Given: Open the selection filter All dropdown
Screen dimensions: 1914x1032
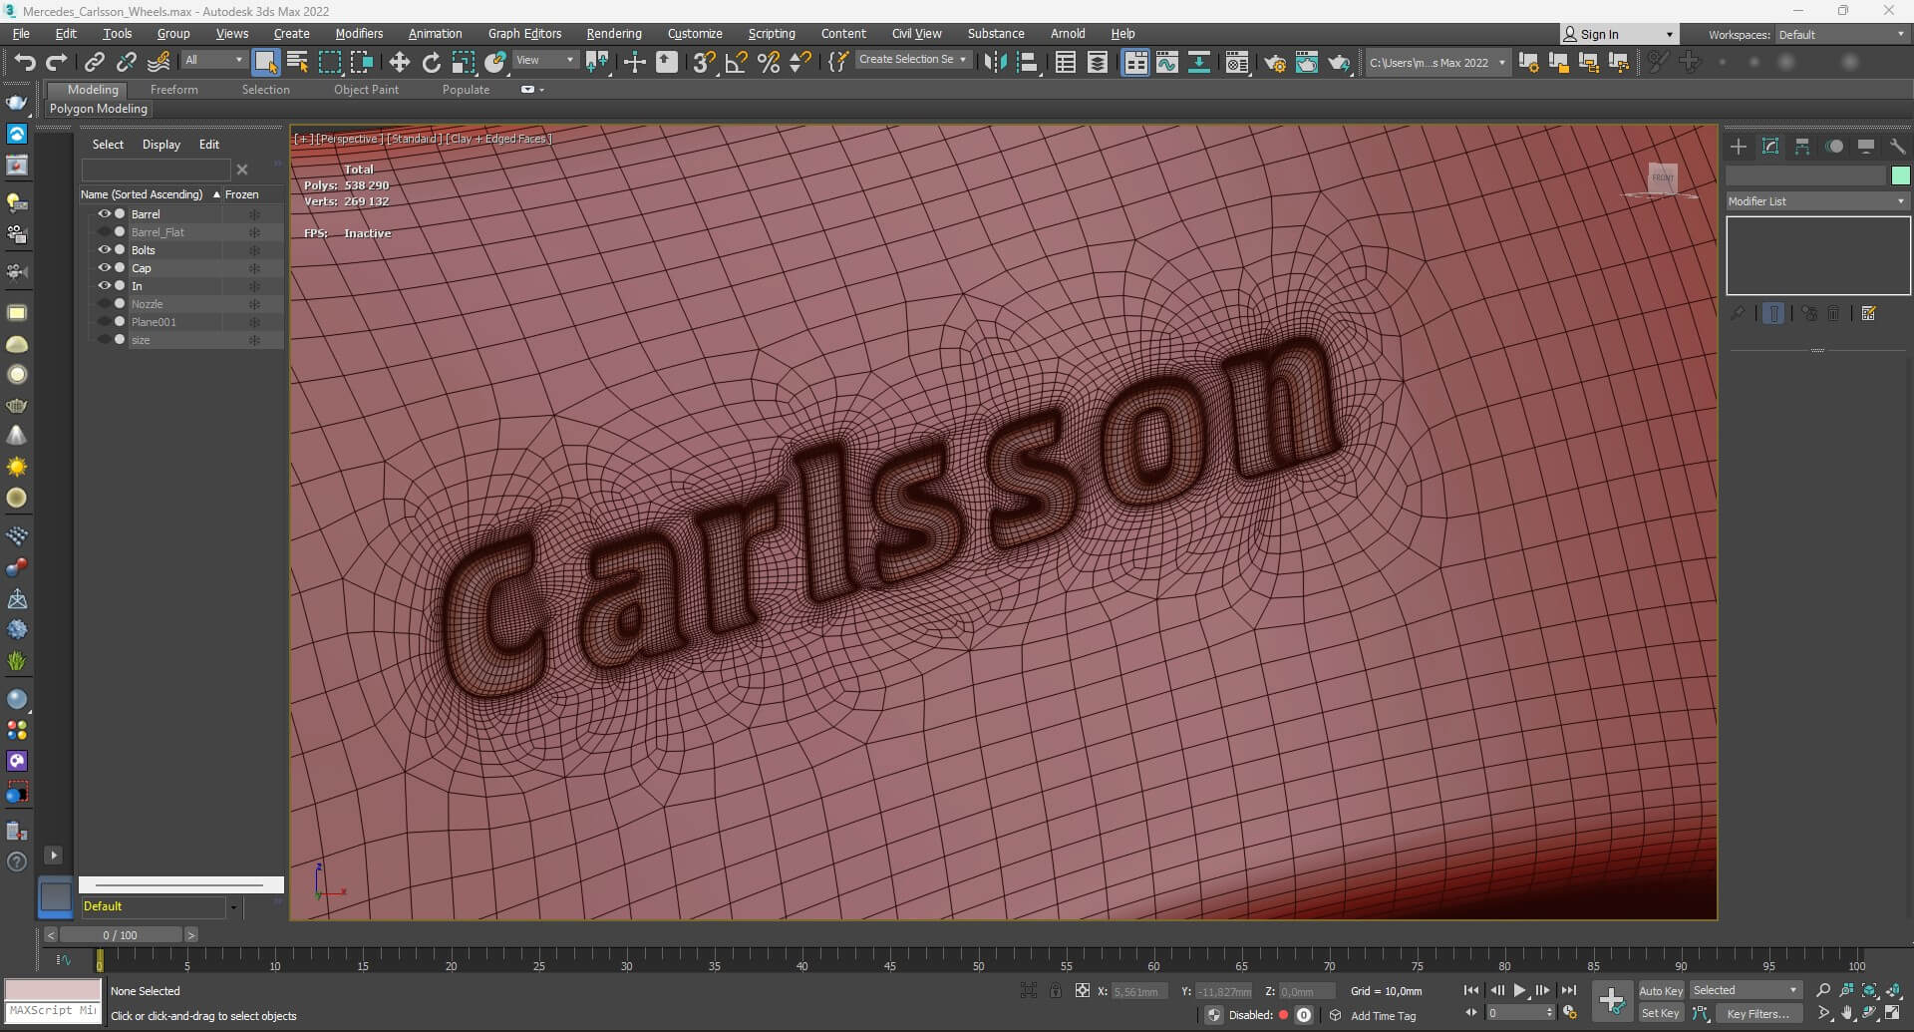Looking at the screenshot, I should click(213, 60).
